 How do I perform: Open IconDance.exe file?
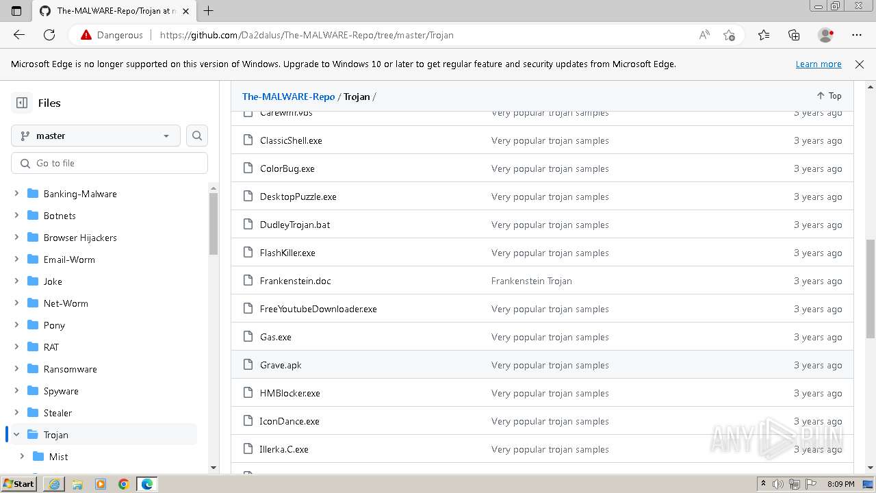click(289, 421)
